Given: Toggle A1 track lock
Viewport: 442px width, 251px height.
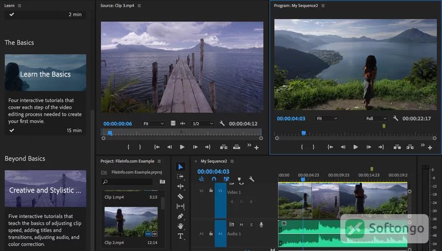Looking at the screenshot, I should coord(211,233).
